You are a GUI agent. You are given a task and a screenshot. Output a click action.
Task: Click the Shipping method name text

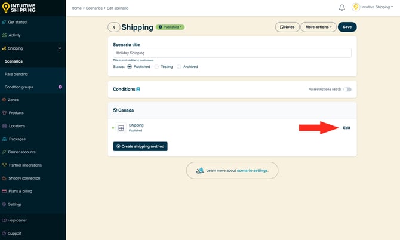[136, 125]
